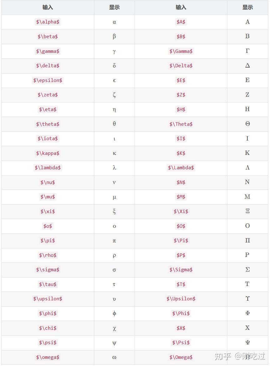Click the rendered Ξ symbol
Screen dimensions: 272x367
(x=247, y=211)
